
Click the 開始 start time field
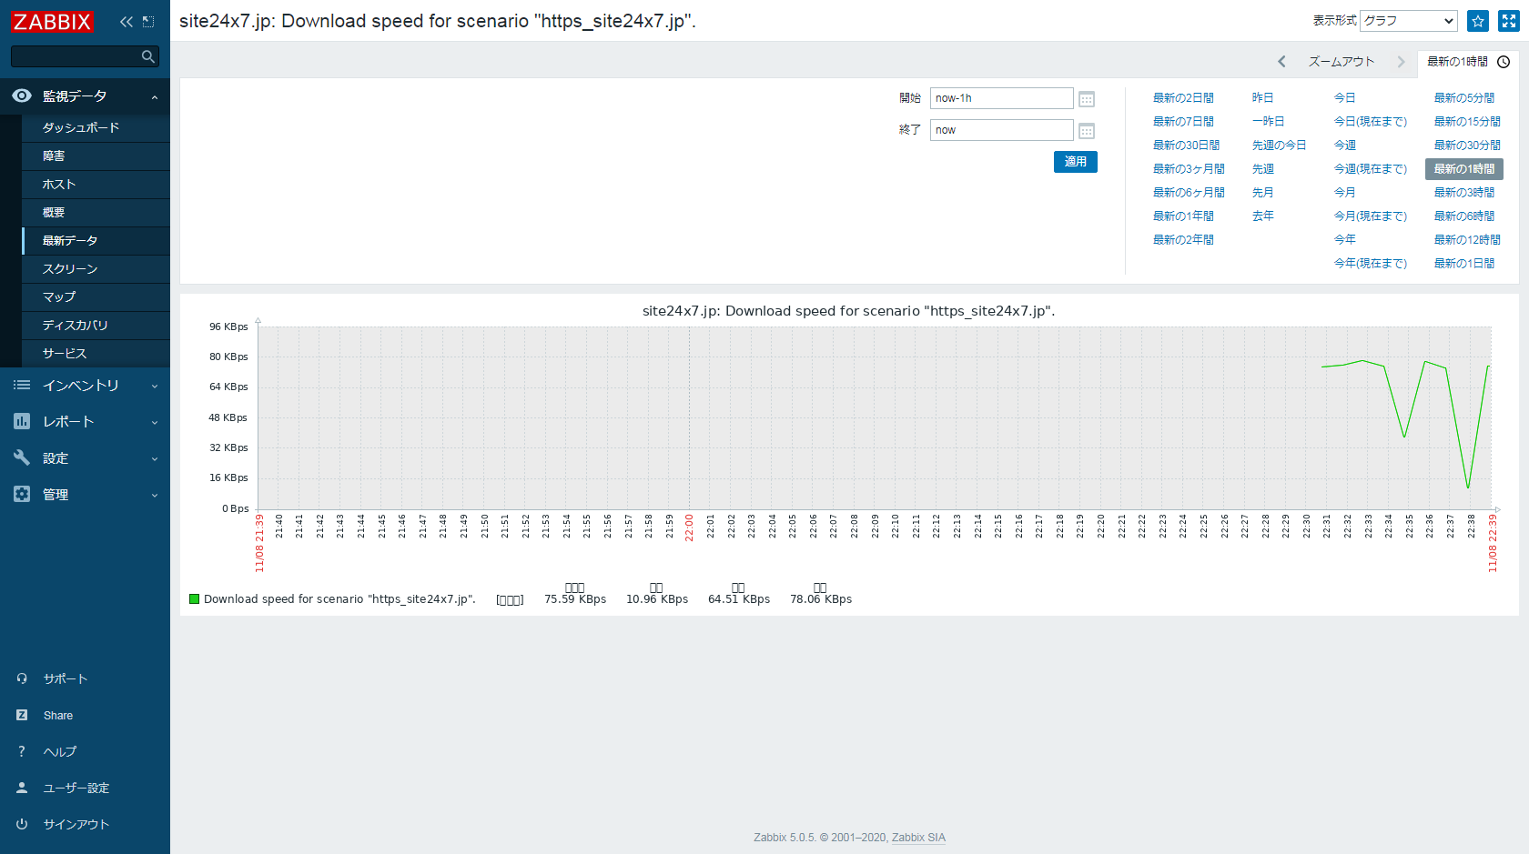1001,98
